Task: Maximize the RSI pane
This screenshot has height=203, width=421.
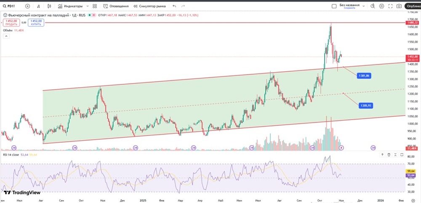Action: [402, 155]
